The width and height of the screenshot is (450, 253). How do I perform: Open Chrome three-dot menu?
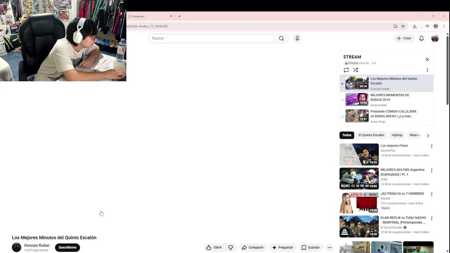pos(444,26)
